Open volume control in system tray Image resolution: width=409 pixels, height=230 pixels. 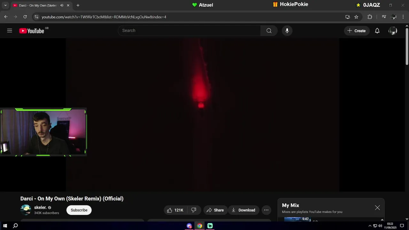point(380,226)
